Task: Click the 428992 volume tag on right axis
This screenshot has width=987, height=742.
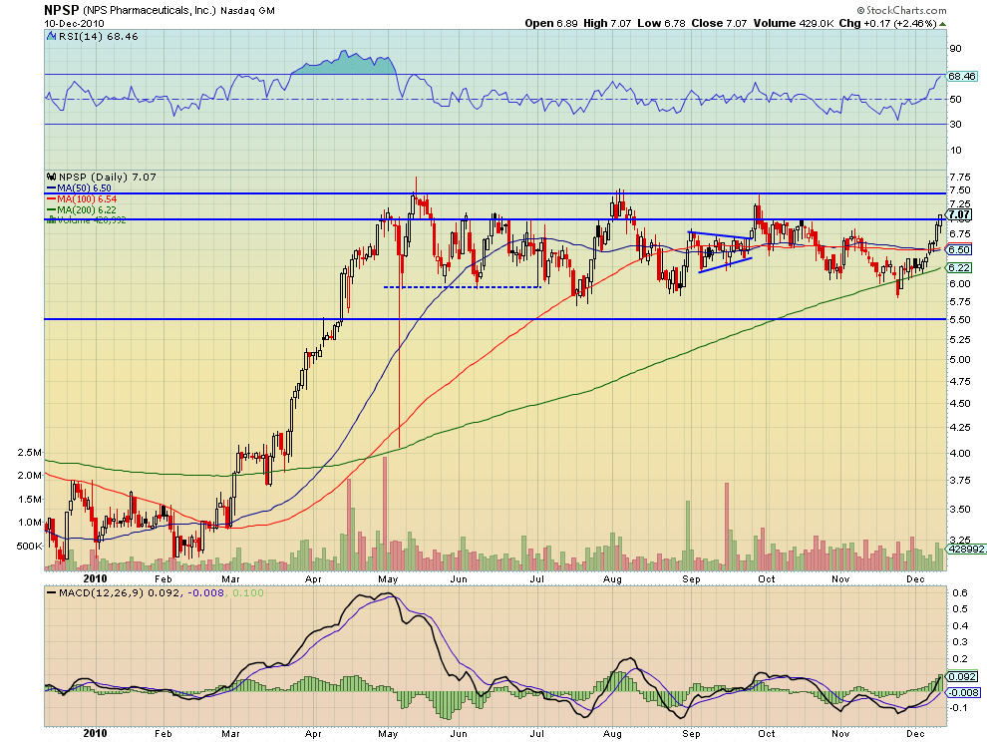Action: [966, 549]
